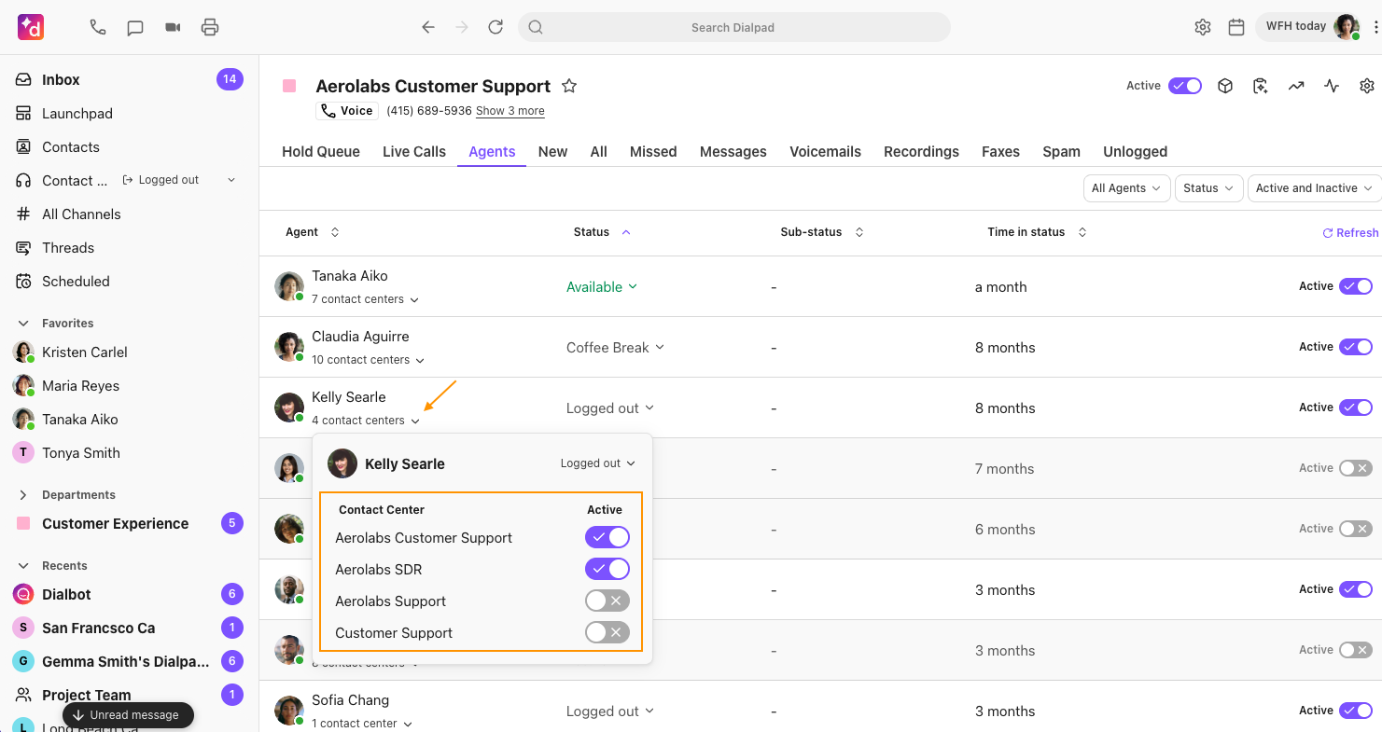1382x732 pixels.
Task: Toggle Sofia Chang's Active switch
Action: tap(1356, 711)
